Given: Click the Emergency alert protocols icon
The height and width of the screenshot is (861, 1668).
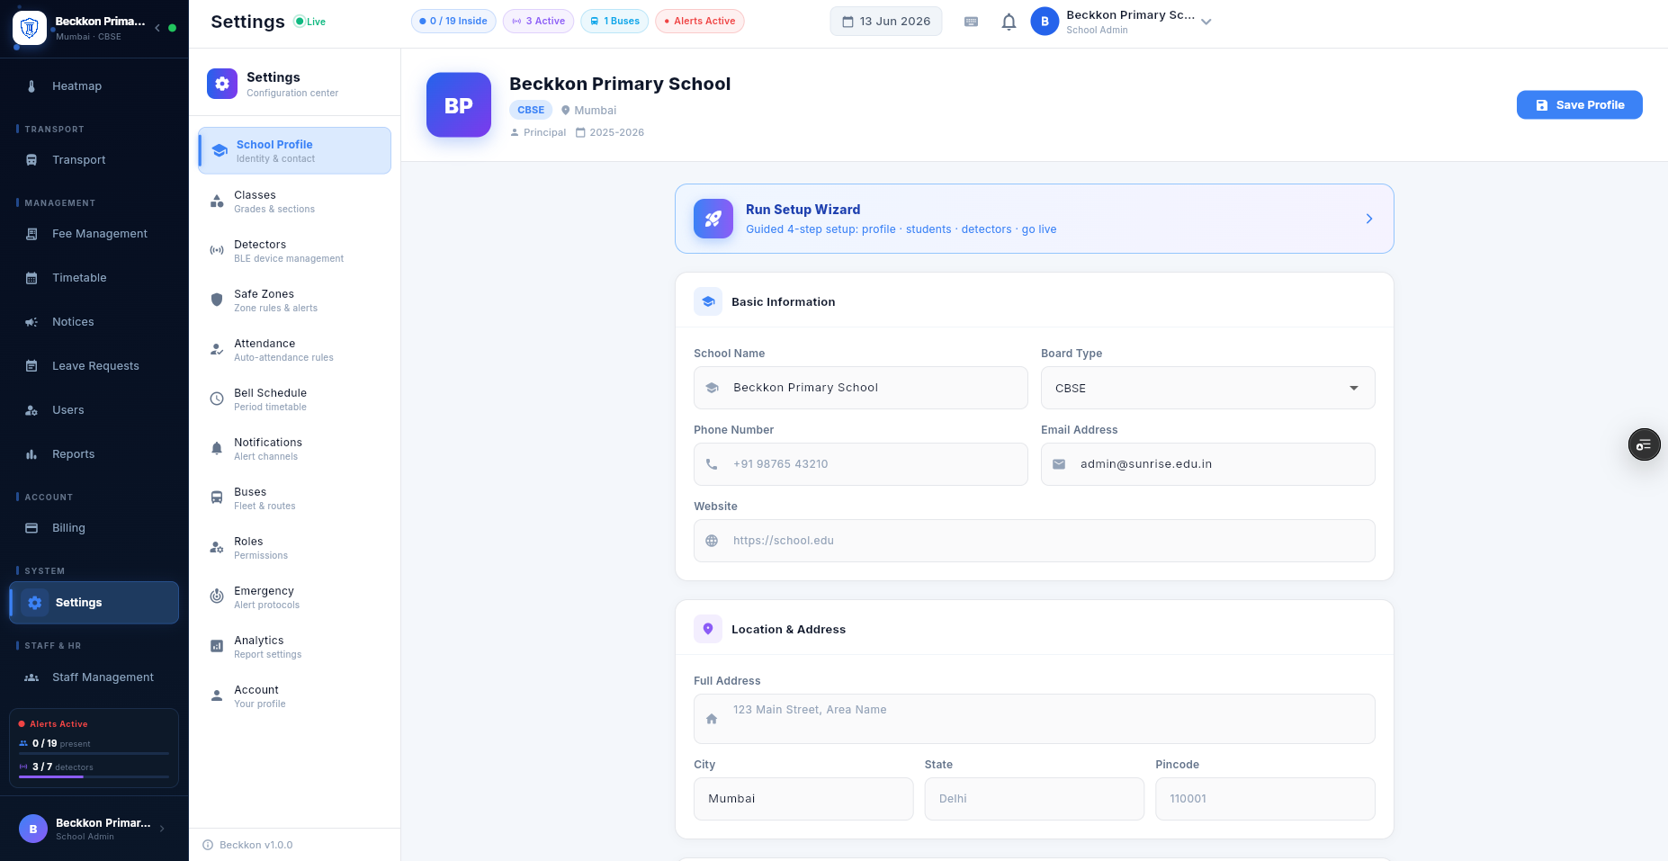Looking at the screenshot, I should pyautogui.click(x=217, y=597).
